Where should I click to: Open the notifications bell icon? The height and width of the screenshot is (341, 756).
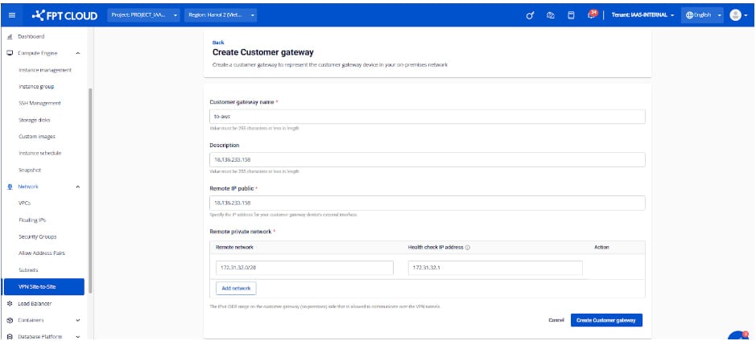[x=592, y=14]
